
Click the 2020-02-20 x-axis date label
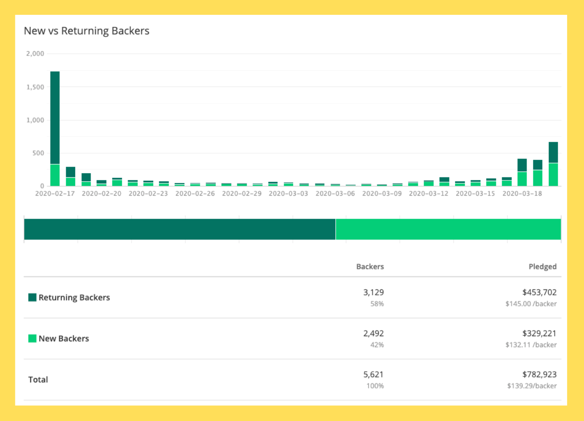(x=101, y=194)
